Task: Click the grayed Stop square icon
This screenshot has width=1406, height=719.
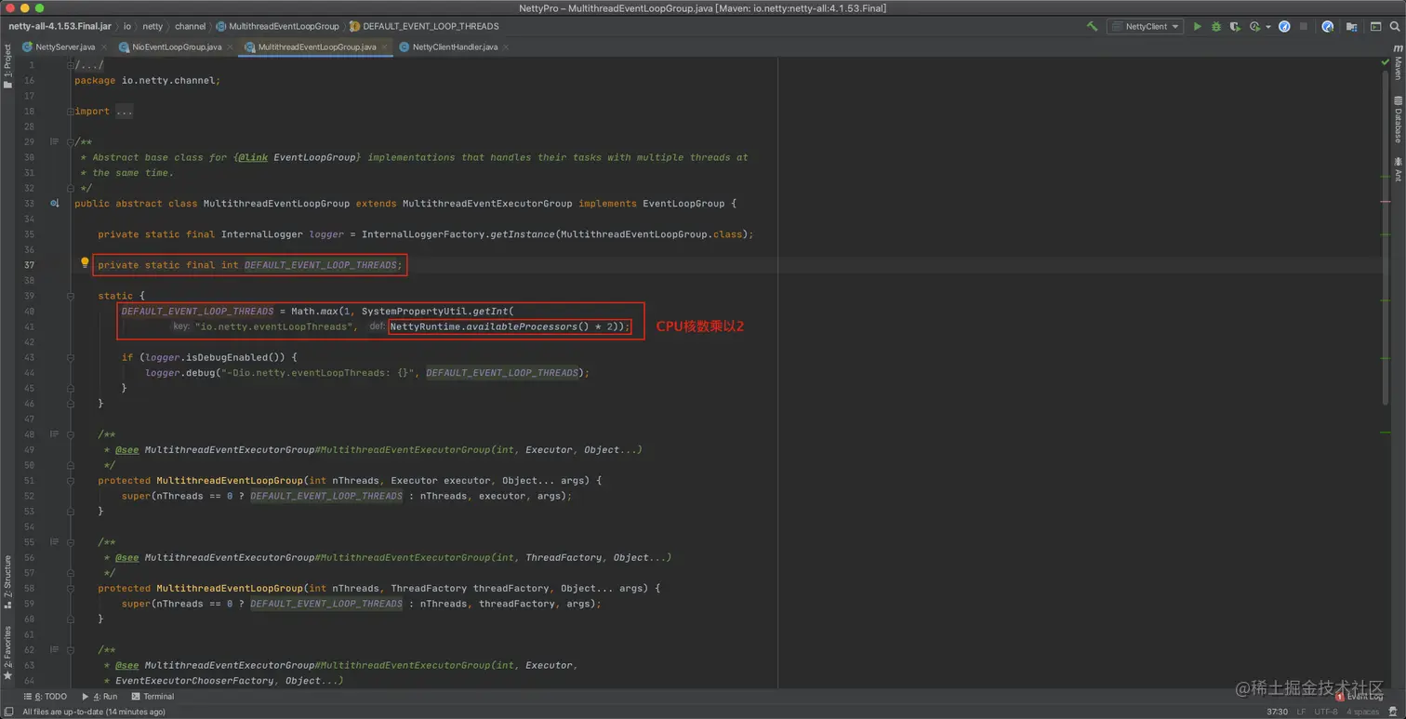Action: point(1304,26)
